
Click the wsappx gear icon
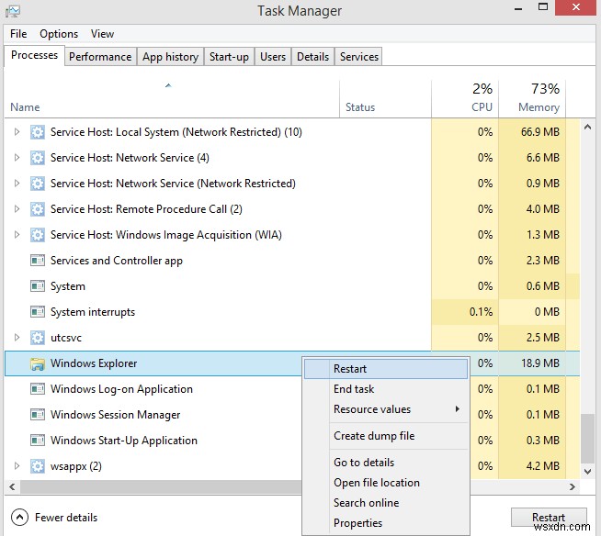coord(37,466)
